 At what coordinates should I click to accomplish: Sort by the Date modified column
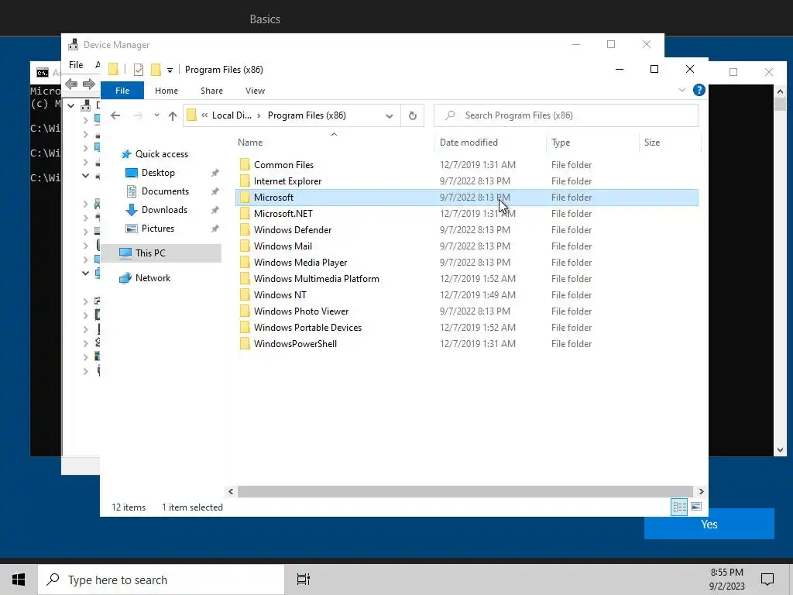tap(490, 143)
